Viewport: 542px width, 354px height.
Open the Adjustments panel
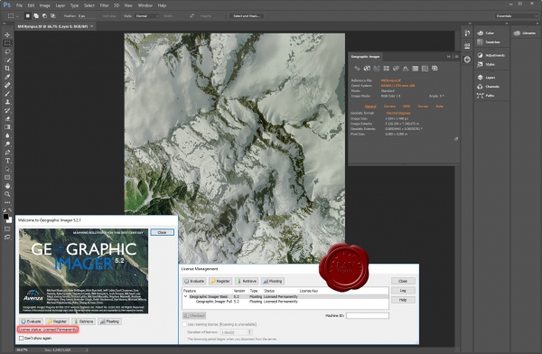click(491, 55)
